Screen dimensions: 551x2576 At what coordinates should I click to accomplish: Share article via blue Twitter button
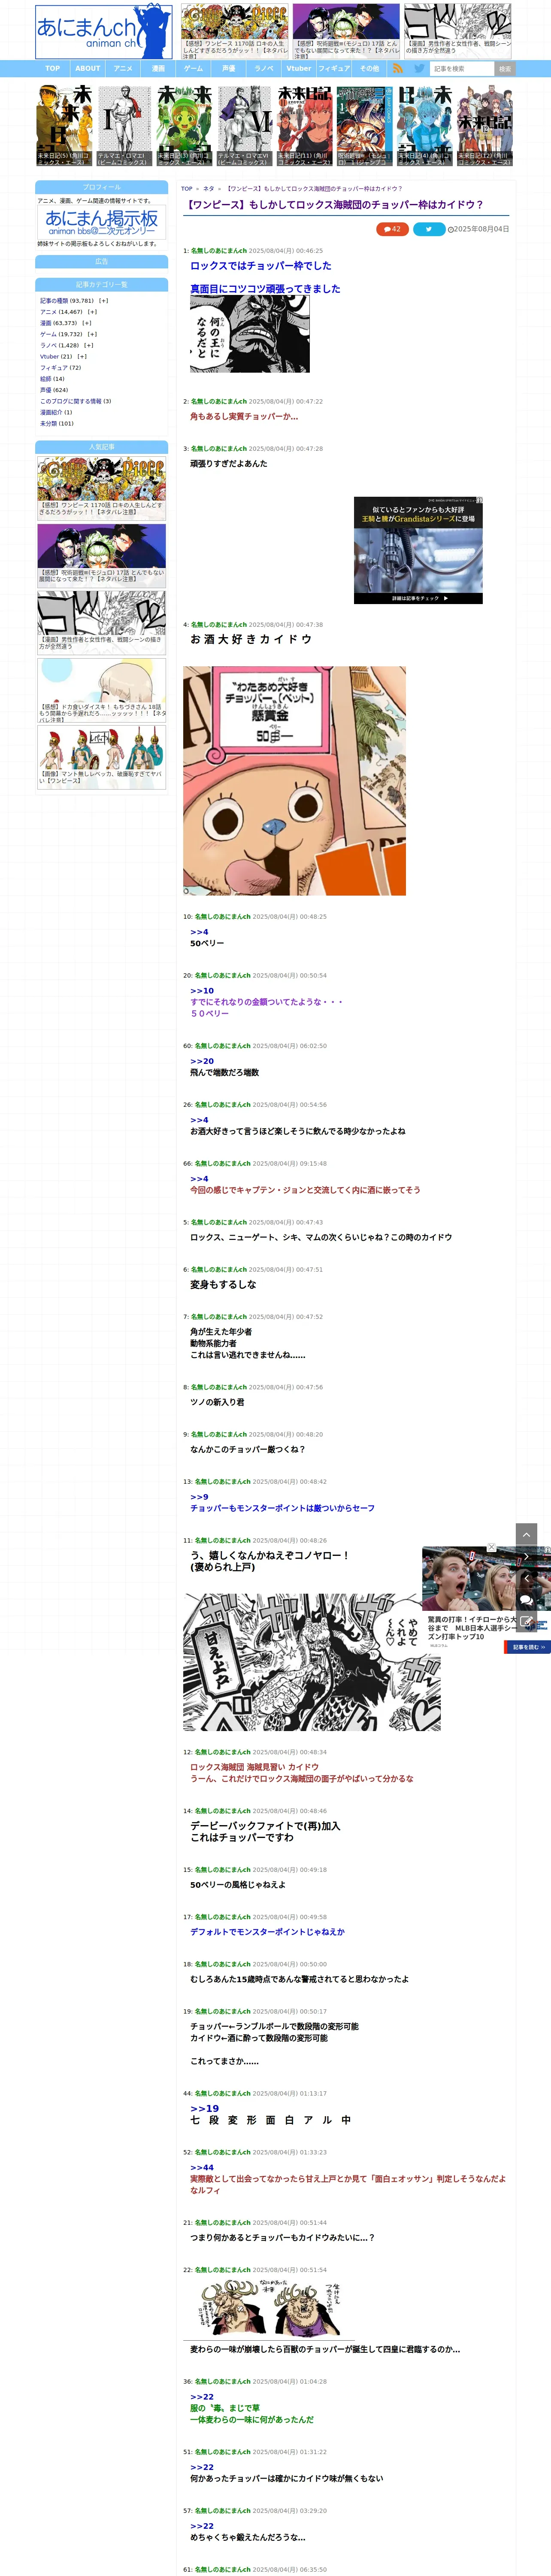pyautogui.click(x=429, y=229)
